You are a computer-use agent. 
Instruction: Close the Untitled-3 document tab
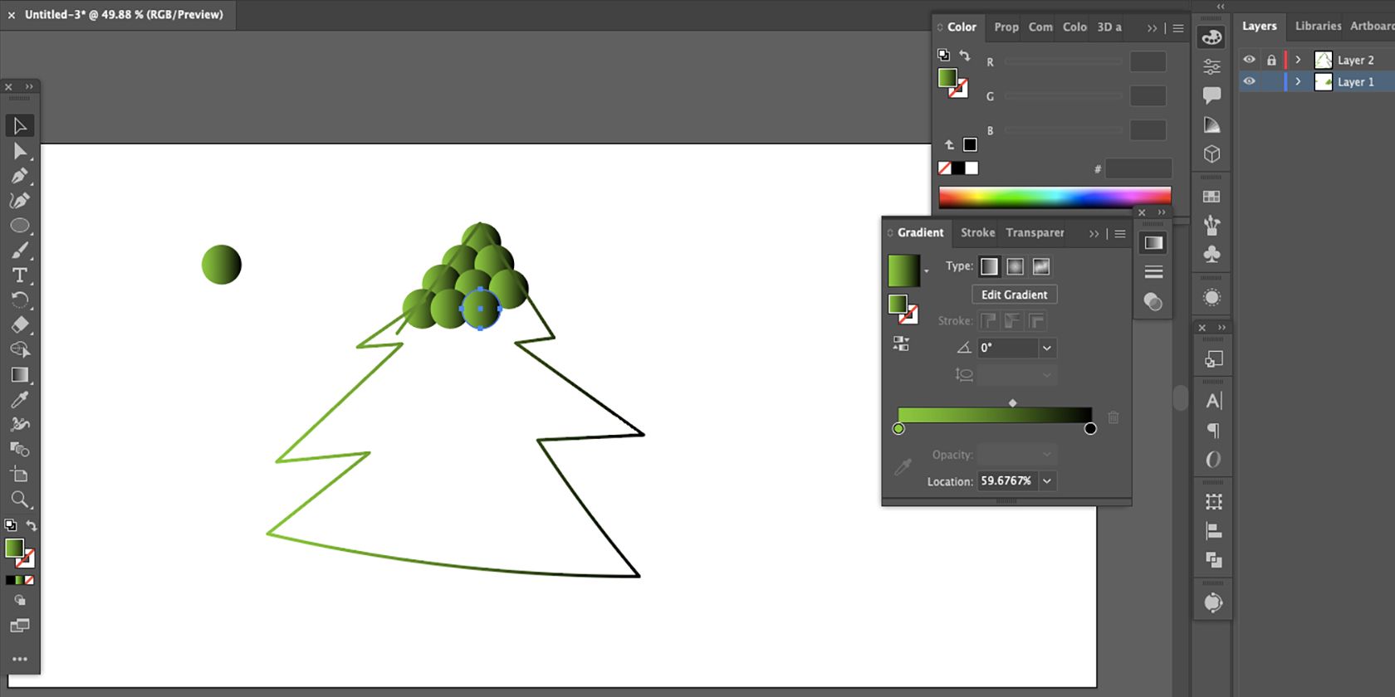(x=12, y=15)
